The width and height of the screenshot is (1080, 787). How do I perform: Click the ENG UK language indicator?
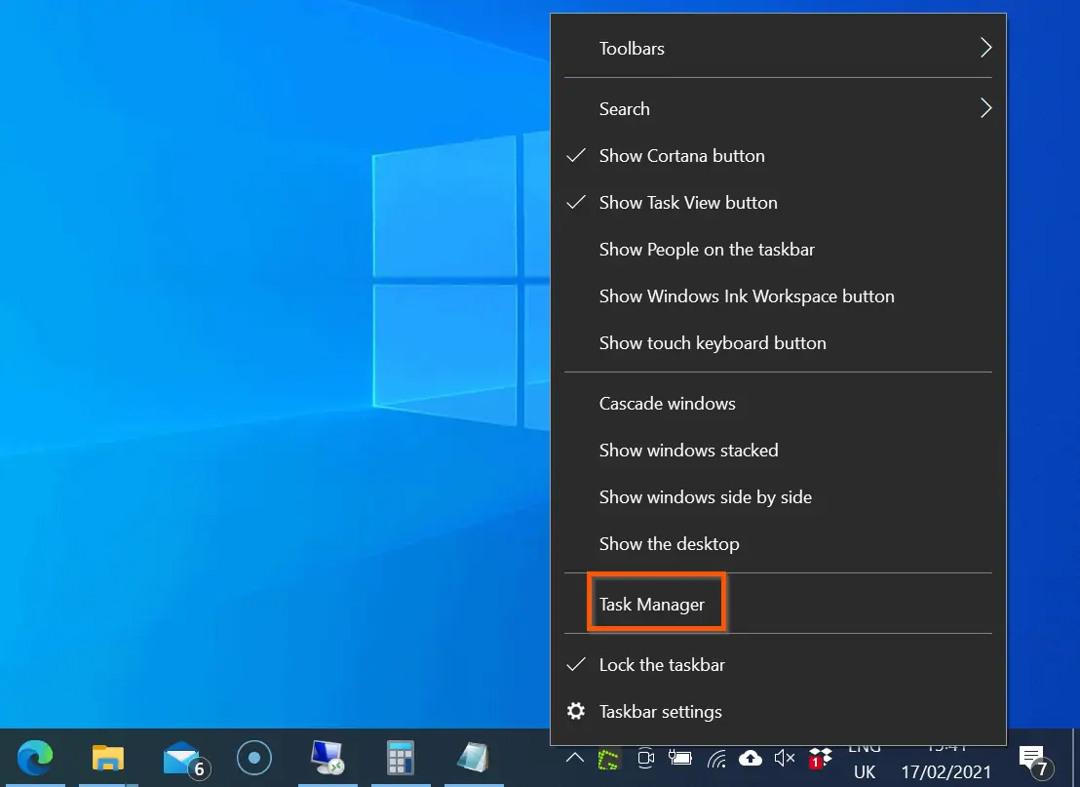865,761
